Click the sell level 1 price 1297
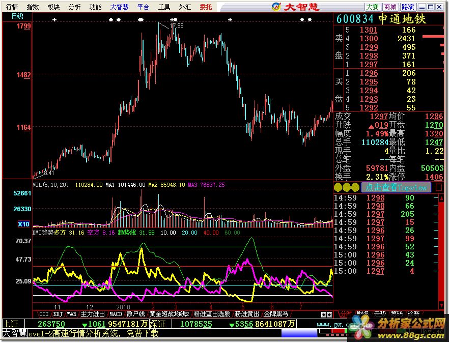 tap(369, 64)
